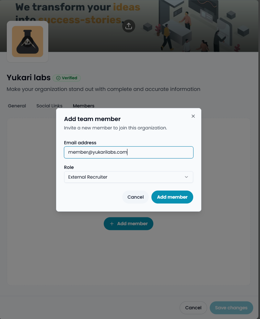
Task: Click the upload icon on the banner
Action: [x=128, y=26]
